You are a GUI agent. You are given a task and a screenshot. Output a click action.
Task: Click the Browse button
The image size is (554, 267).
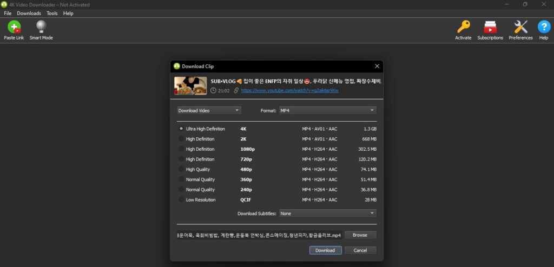pyautogui.click(x=360, y=235)
